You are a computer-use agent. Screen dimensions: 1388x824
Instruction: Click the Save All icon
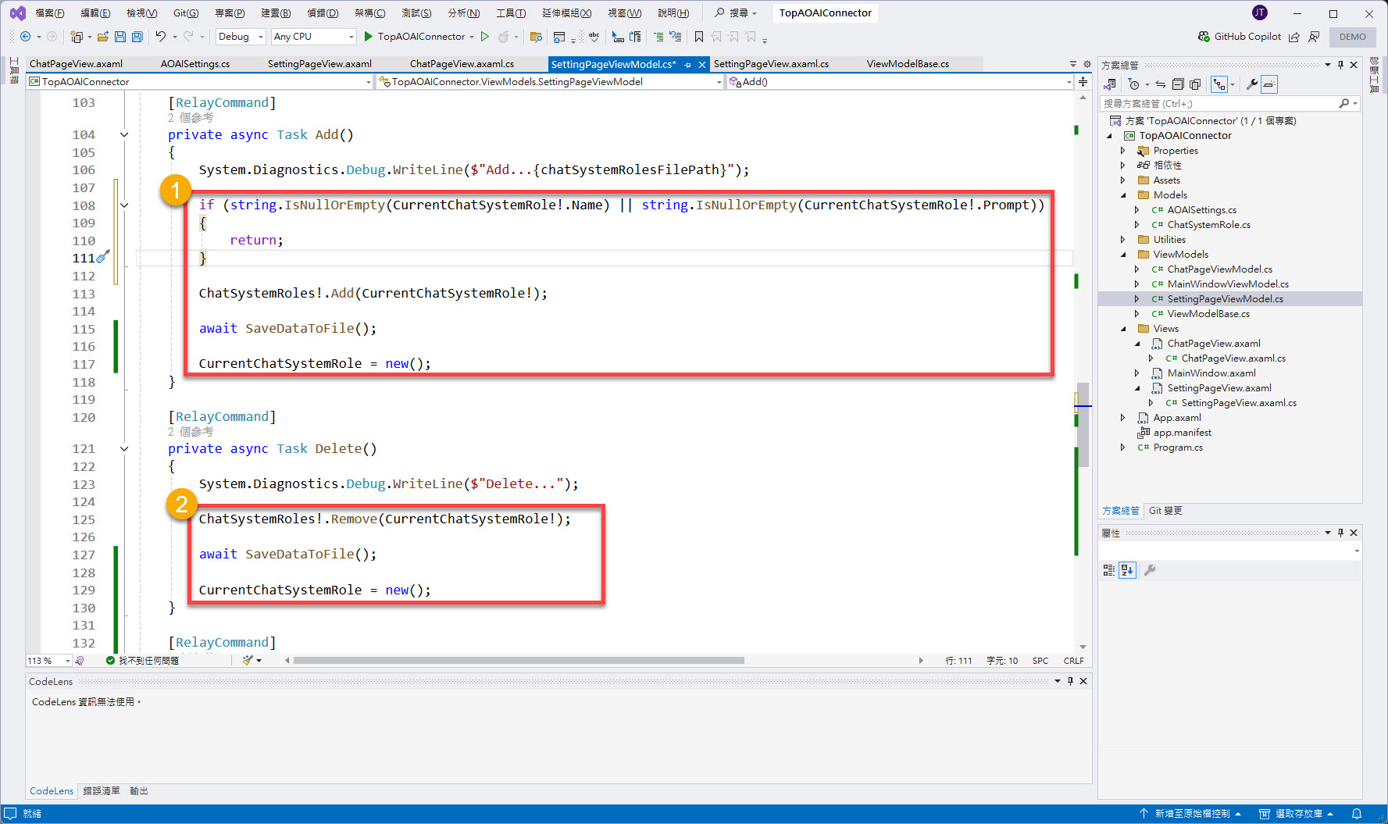(x=137, y=37)
